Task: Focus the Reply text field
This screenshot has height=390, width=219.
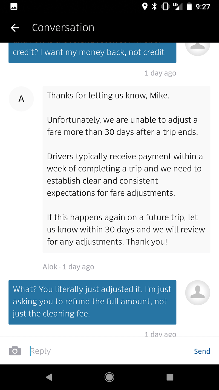Action: coord(109,351)
